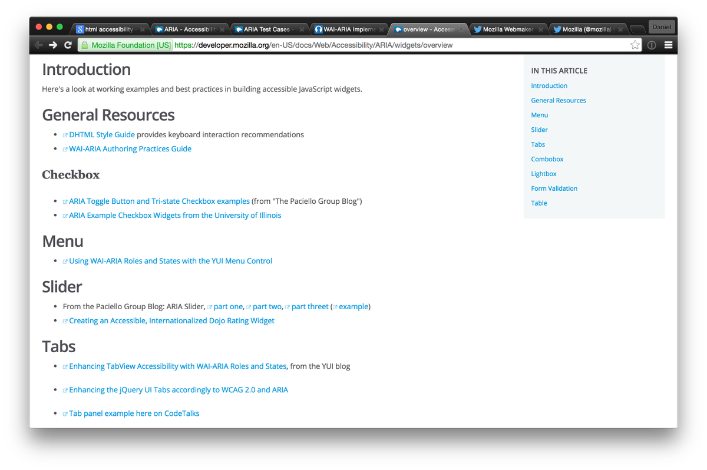Click the browser forward arrow
The image size is (707, 470).
[53, 45]
